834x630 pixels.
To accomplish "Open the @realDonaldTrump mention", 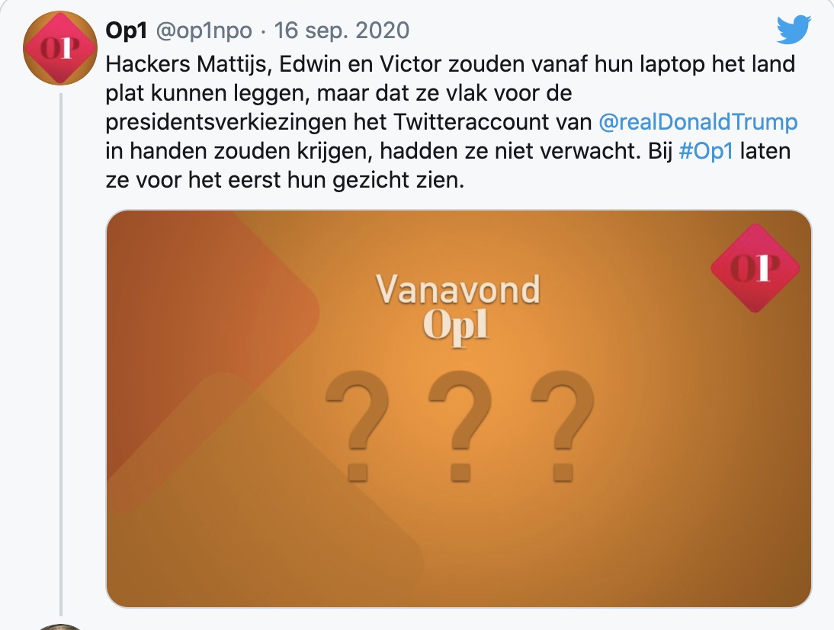I will tap(699, 122).
